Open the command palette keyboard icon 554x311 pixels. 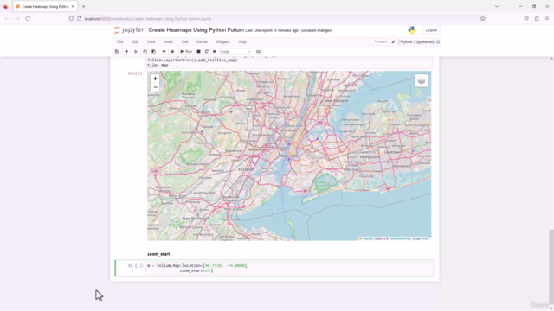(258, 52)
